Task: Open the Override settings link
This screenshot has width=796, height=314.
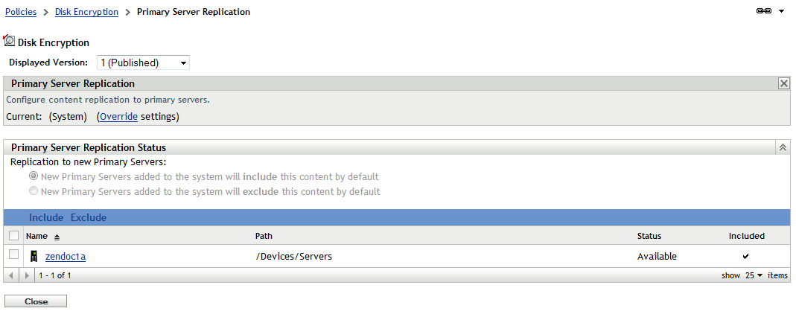Action: coord(118,117)
